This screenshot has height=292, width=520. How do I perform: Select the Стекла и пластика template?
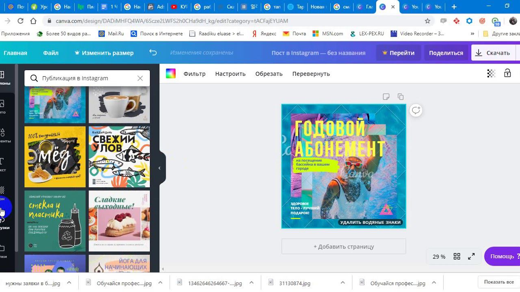tap(55, 221)
